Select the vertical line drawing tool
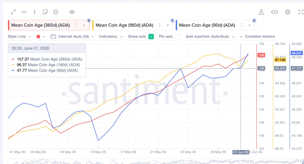The height and width of the screenshot is (164, 304). 34,12
